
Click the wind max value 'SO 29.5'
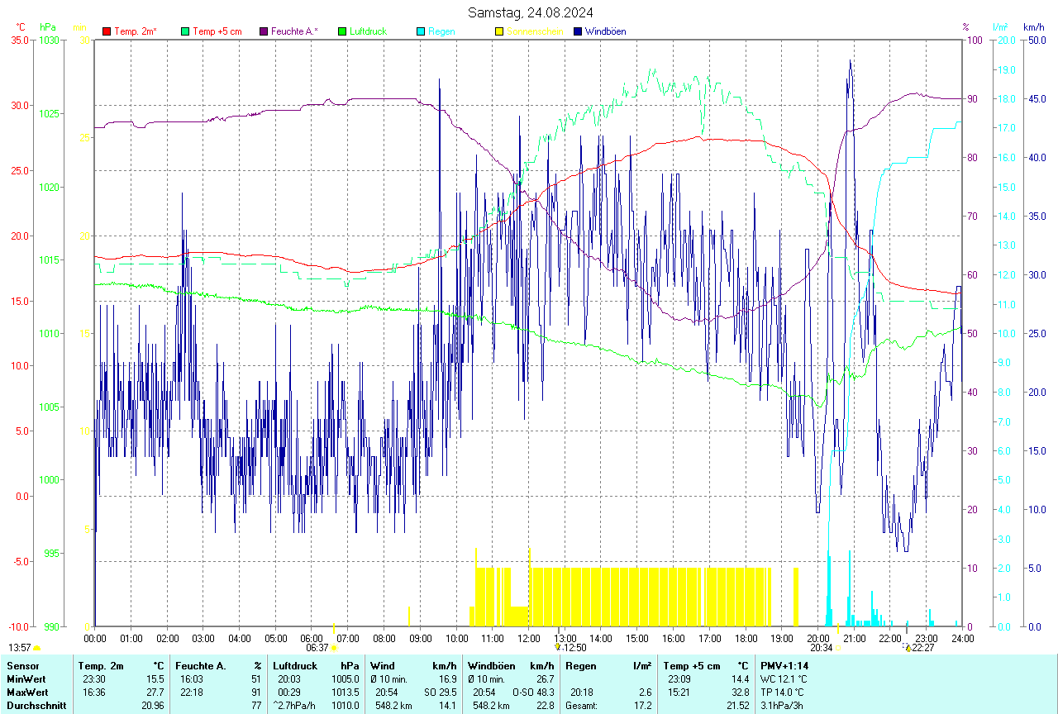pos(441,692)
